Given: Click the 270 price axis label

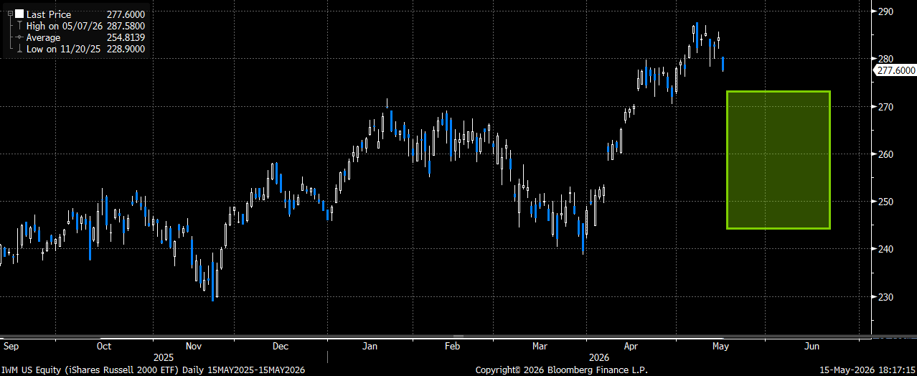Looking at the screenshot, I should coord(885,106).
